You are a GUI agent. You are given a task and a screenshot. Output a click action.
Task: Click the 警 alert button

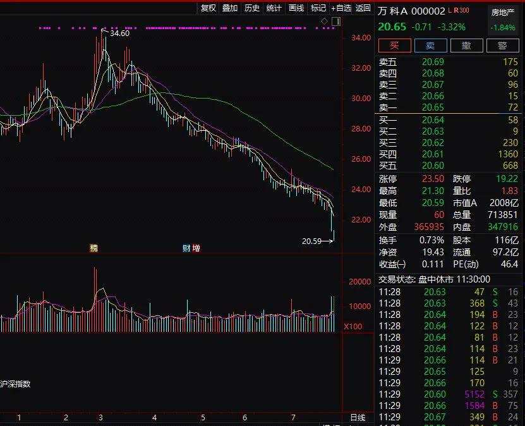502,46
